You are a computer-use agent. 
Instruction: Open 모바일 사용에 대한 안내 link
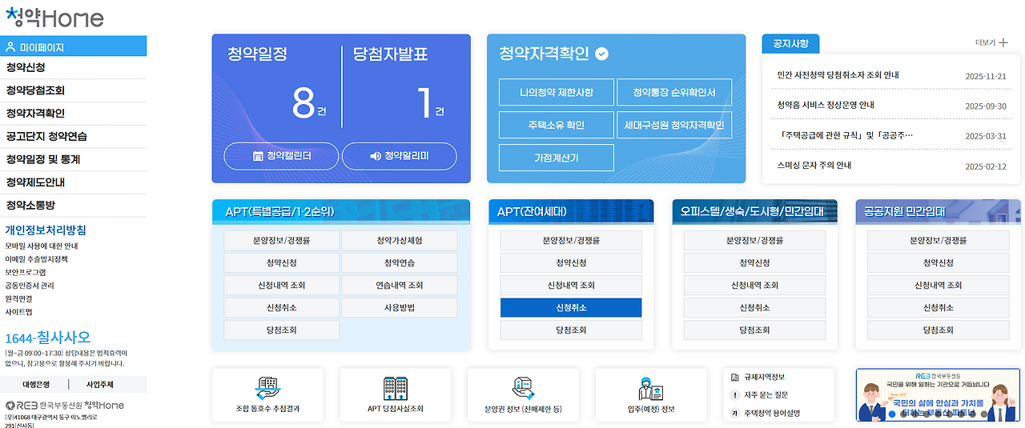click(x=42, y=246)
